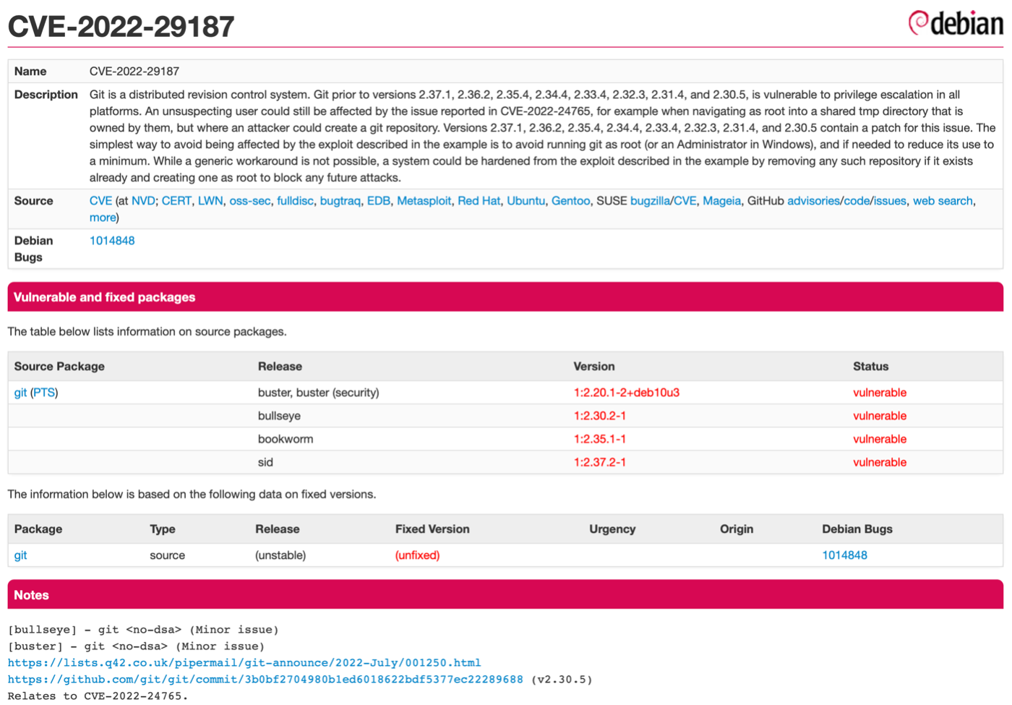Open the git-announce pipermail link

pyautogui.click(x=244, y=662)
